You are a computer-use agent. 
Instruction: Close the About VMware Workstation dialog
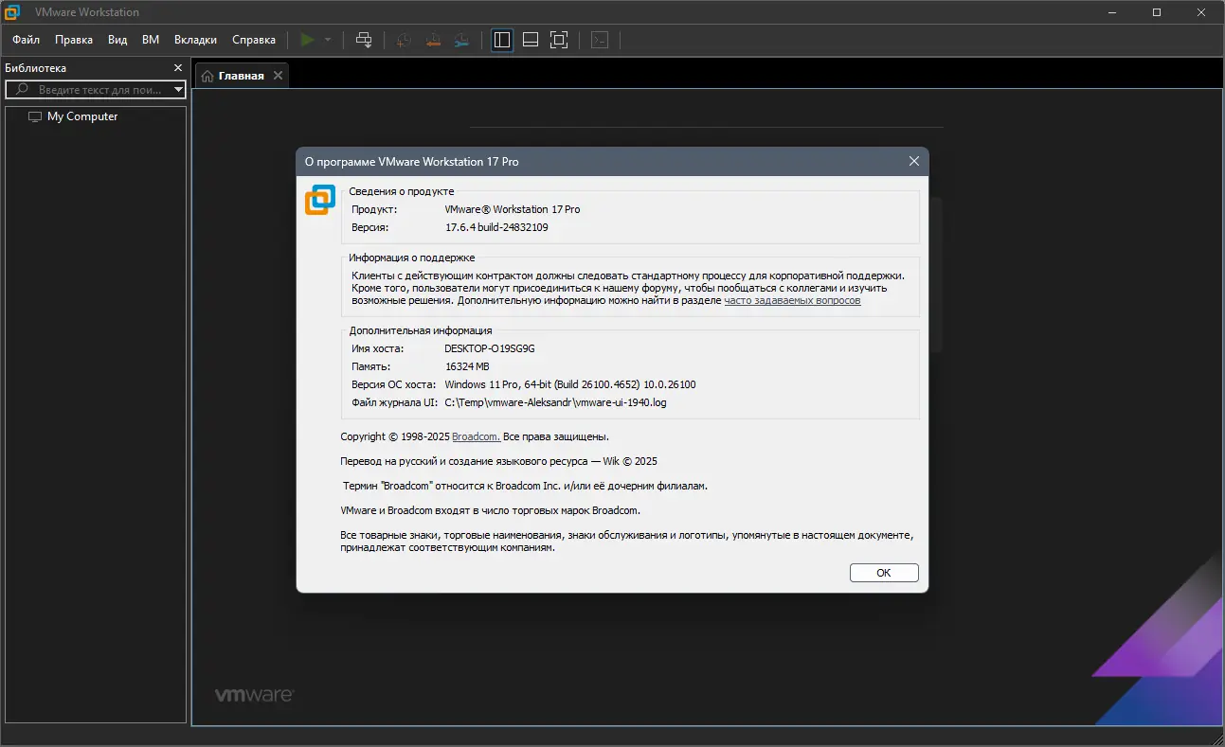(x=914, y=161)
